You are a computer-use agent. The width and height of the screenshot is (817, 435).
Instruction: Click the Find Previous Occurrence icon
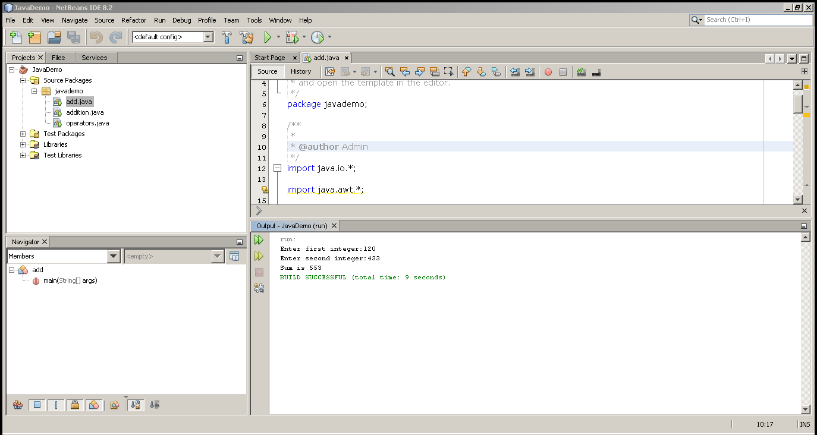click(x=405, y=72)
